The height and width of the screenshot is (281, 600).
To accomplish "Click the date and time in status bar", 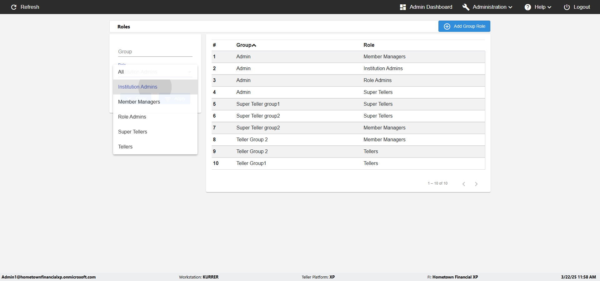I will click(578, 277).
